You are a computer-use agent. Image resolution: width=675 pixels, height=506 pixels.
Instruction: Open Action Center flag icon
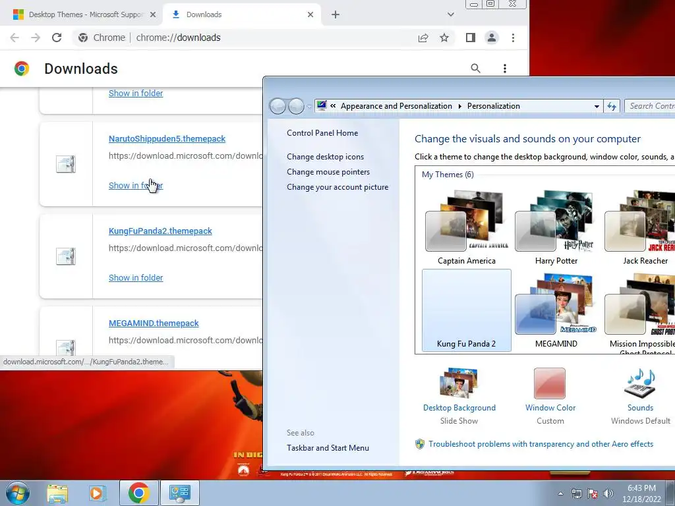point(593,493)
